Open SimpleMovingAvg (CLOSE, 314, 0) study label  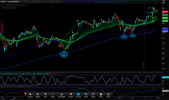[x=107, y=2]
